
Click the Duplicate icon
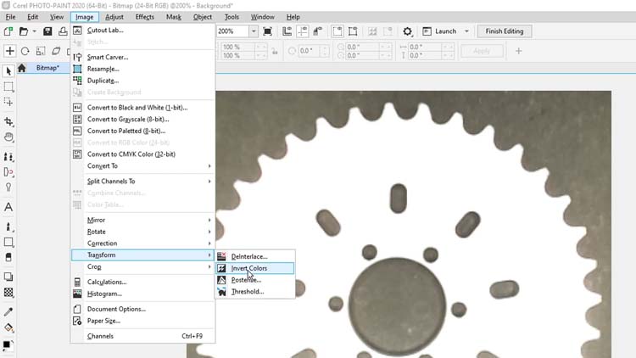click(x=77, y=81)
